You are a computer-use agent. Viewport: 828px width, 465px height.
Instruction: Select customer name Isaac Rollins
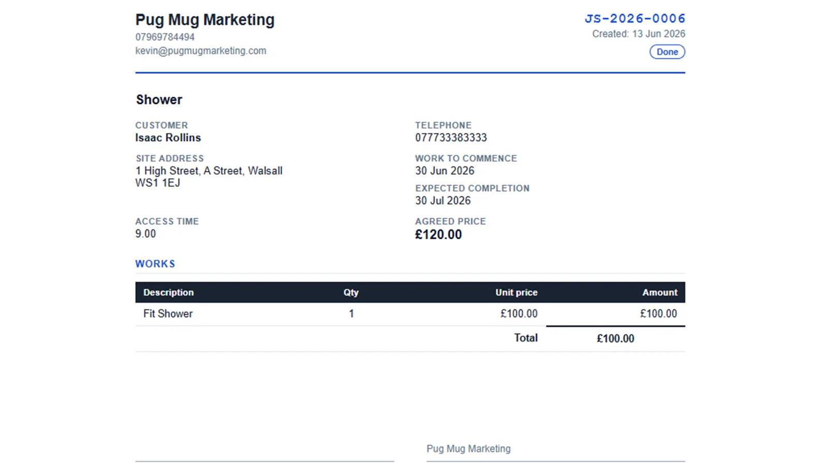pos(168,137)
